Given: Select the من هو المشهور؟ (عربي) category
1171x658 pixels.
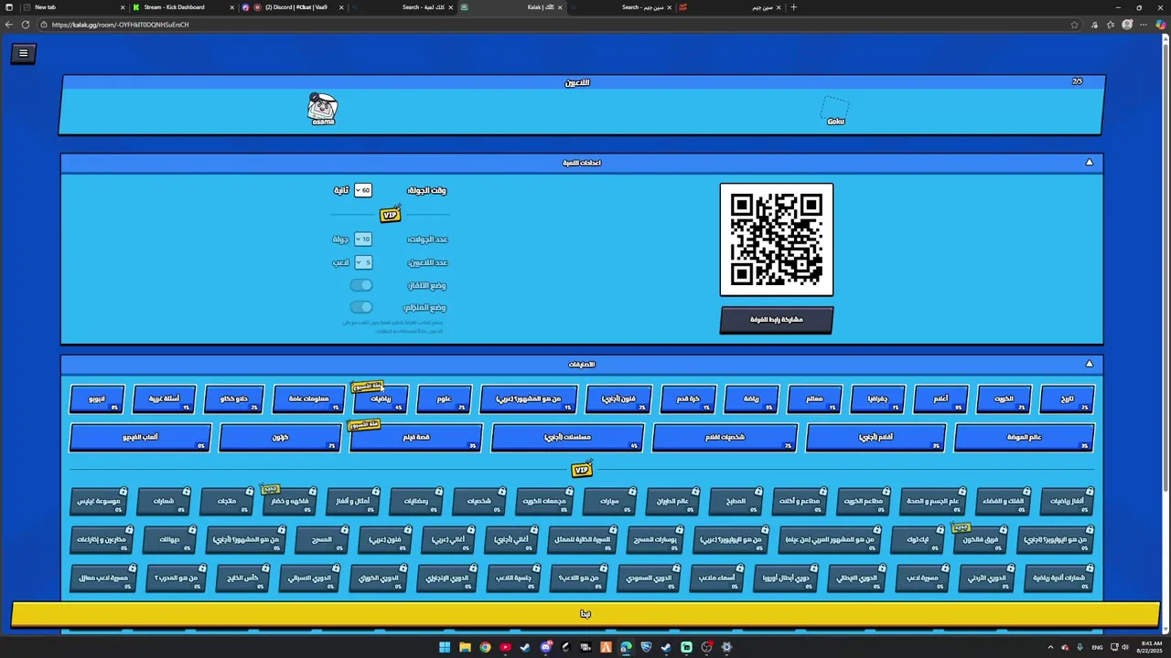Looking at the screenshot, I should point(529,398).
